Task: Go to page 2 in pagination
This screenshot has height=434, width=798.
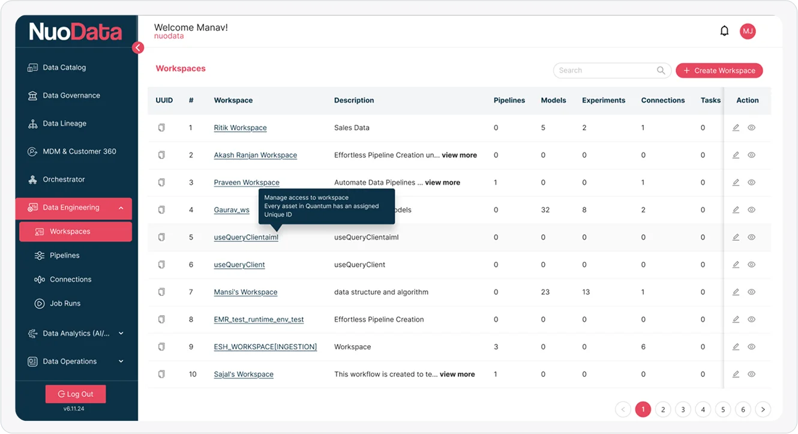Action: coord(663,410)
